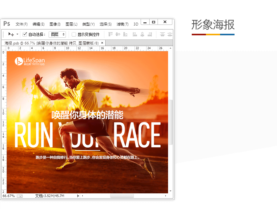
Task: Click the align bottom edges icon
Action: (125, 34)
